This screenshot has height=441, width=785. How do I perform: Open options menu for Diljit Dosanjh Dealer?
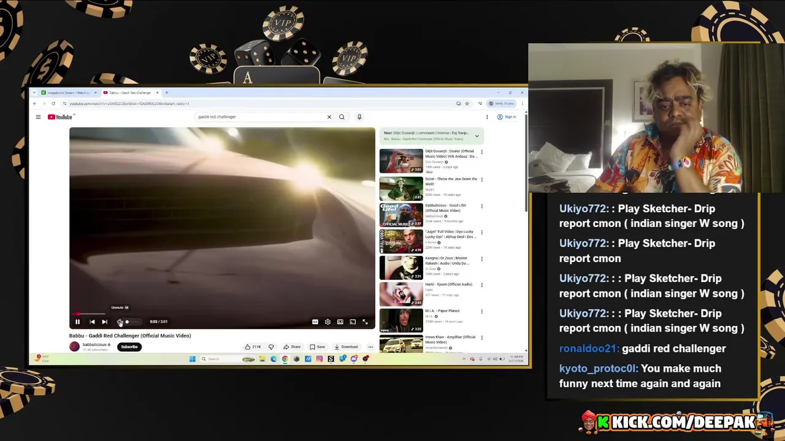pos(481,152)
